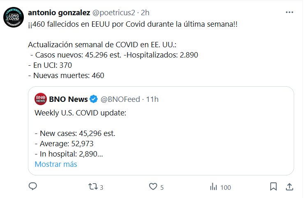Bookmark this tweet
The image size is (304, 198).
pos(273,187)
